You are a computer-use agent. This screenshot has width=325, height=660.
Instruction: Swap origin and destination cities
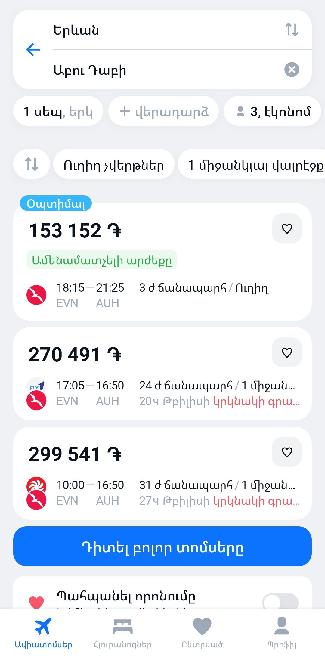[x=292, y=29]
